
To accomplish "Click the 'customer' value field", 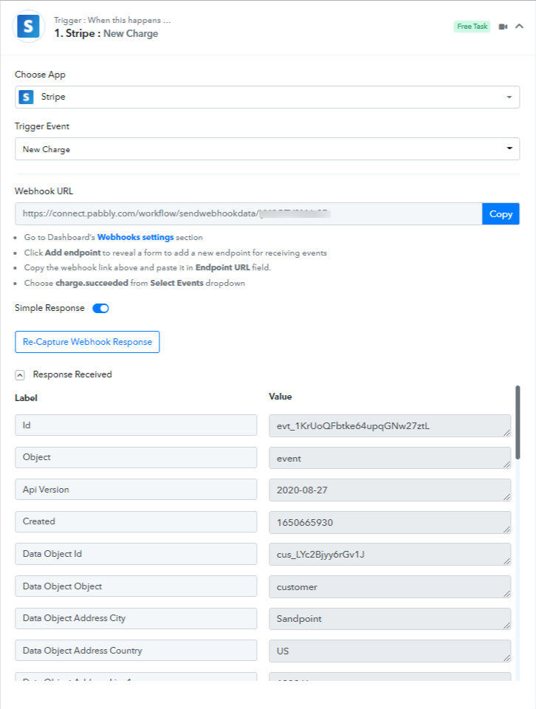I will (x=390, y=586).
